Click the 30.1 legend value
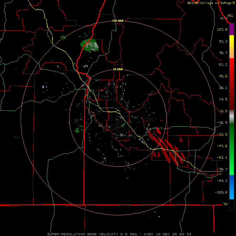This screenshot has height=236, width=236. 223,88
